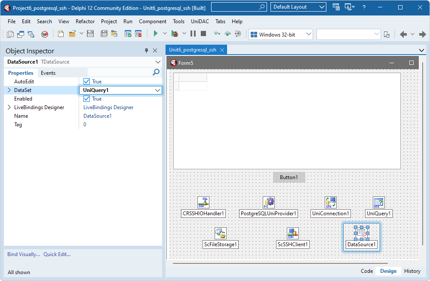Select the PostgreSQLUniProvider1 component on the form

click(268, 202)
